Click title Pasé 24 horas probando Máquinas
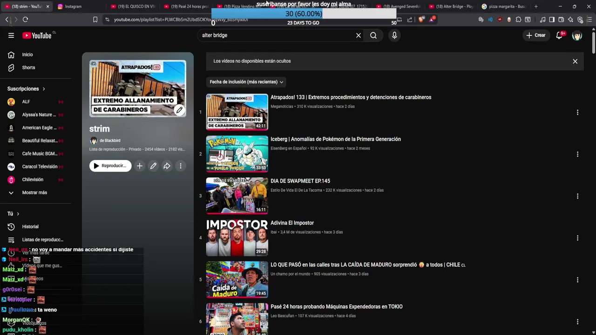This screenshot has width=596, height=335. 337,307
